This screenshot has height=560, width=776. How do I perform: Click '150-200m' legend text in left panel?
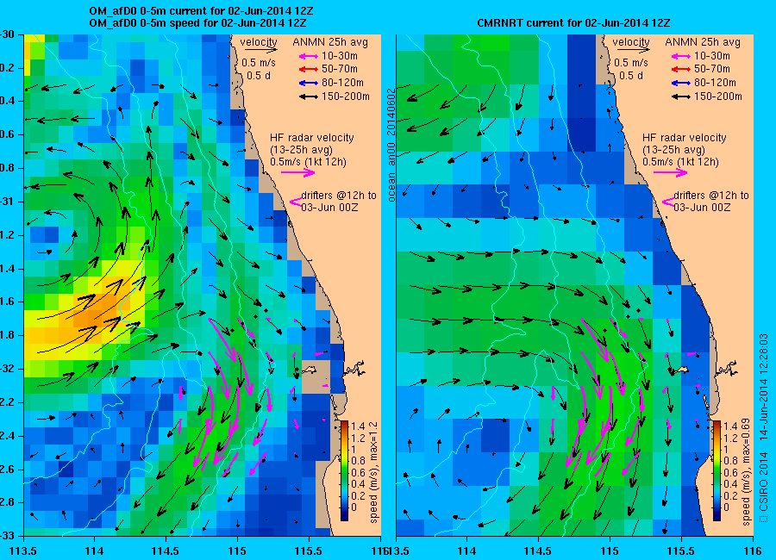(346, 96)
